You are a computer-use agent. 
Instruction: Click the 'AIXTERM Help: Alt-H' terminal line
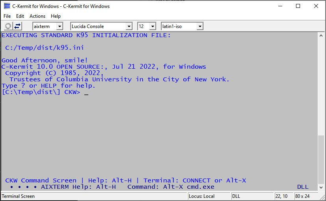pos(78,187)
